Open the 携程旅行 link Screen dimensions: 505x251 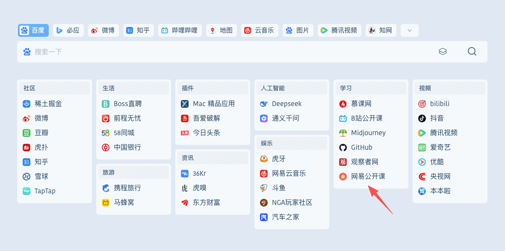pos(127,188)
